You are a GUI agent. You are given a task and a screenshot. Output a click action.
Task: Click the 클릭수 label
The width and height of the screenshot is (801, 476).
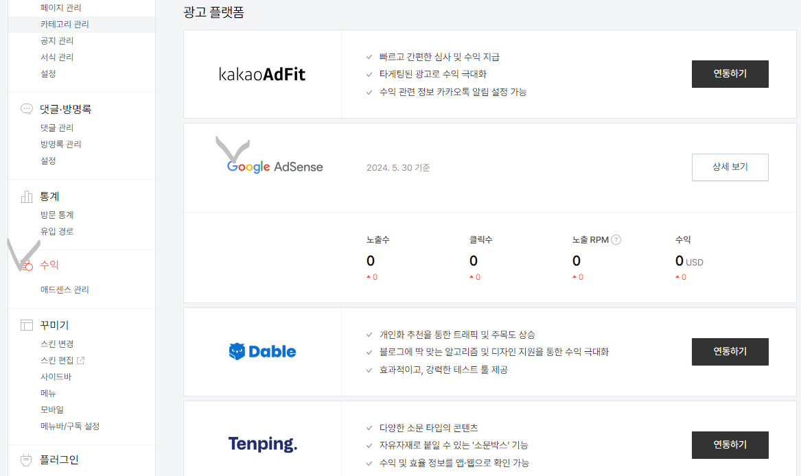[x=480, y=239]
